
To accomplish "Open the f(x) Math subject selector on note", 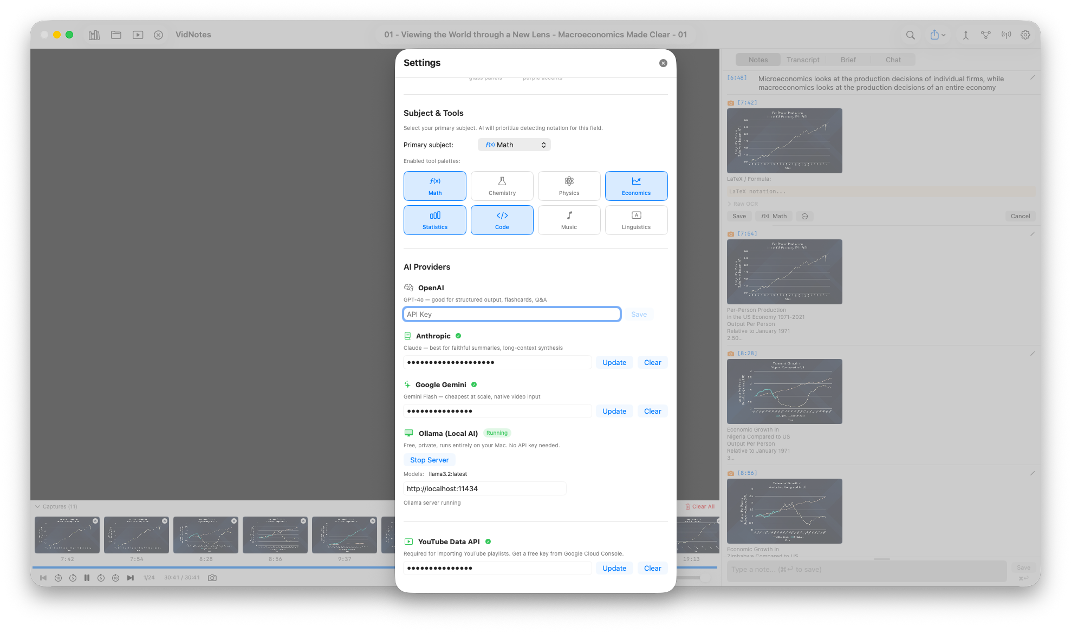I will pos(774,216).
